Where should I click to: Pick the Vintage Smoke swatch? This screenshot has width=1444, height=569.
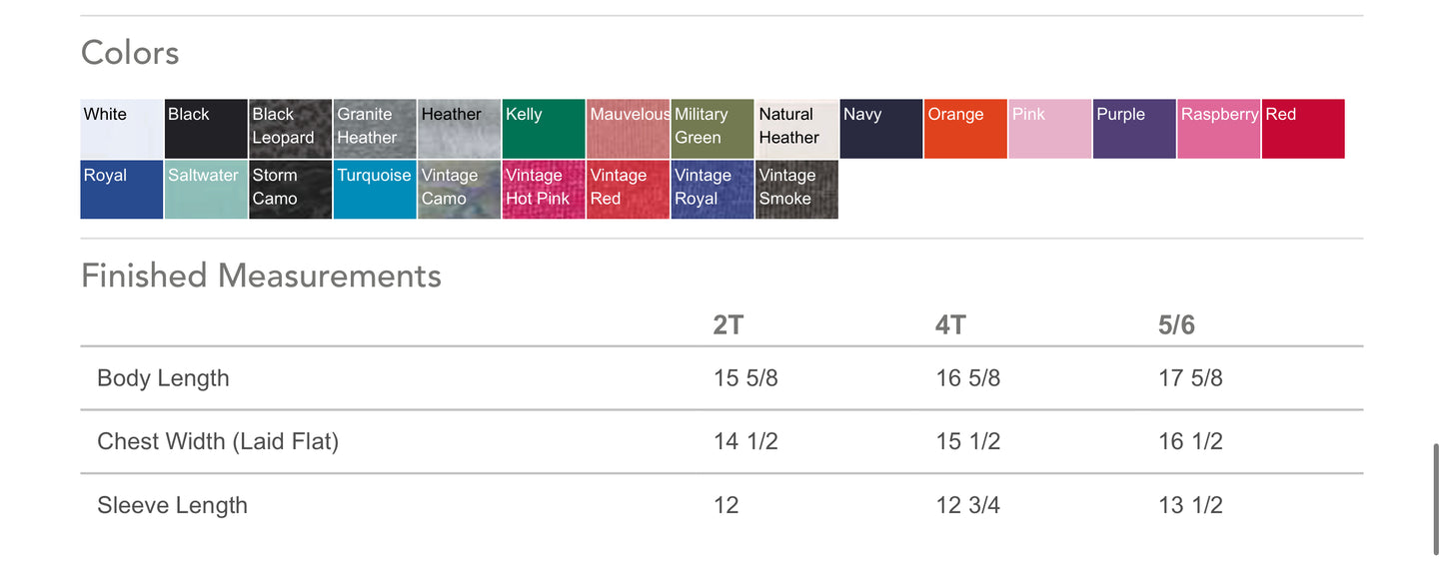coord(795,190)
